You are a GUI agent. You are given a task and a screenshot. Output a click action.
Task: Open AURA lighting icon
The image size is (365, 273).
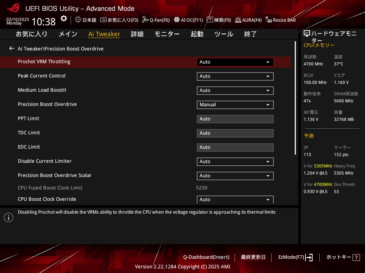click(x=238, y=20)
